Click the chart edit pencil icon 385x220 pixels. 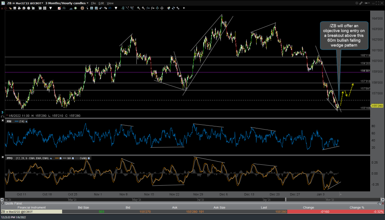59,8
